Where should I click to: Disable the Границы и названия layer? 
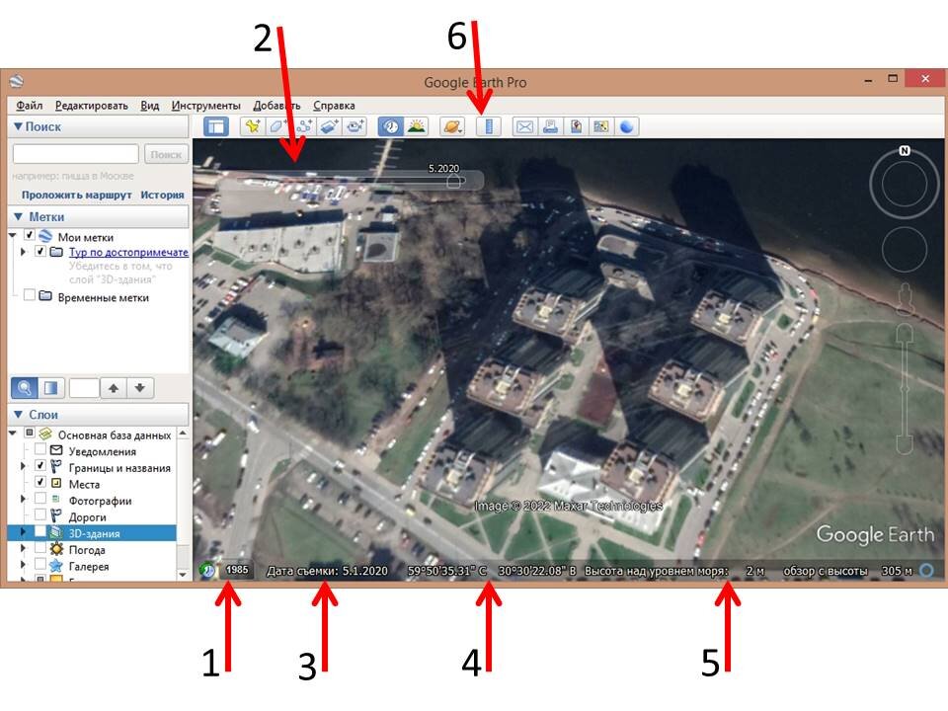pos(39,465)
